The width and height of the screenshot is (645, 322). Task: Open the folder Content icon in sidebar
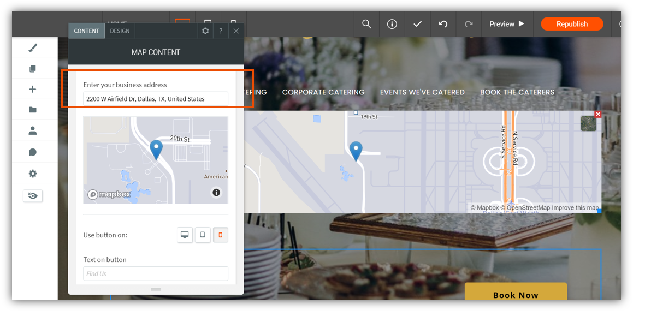coord(33,110)
